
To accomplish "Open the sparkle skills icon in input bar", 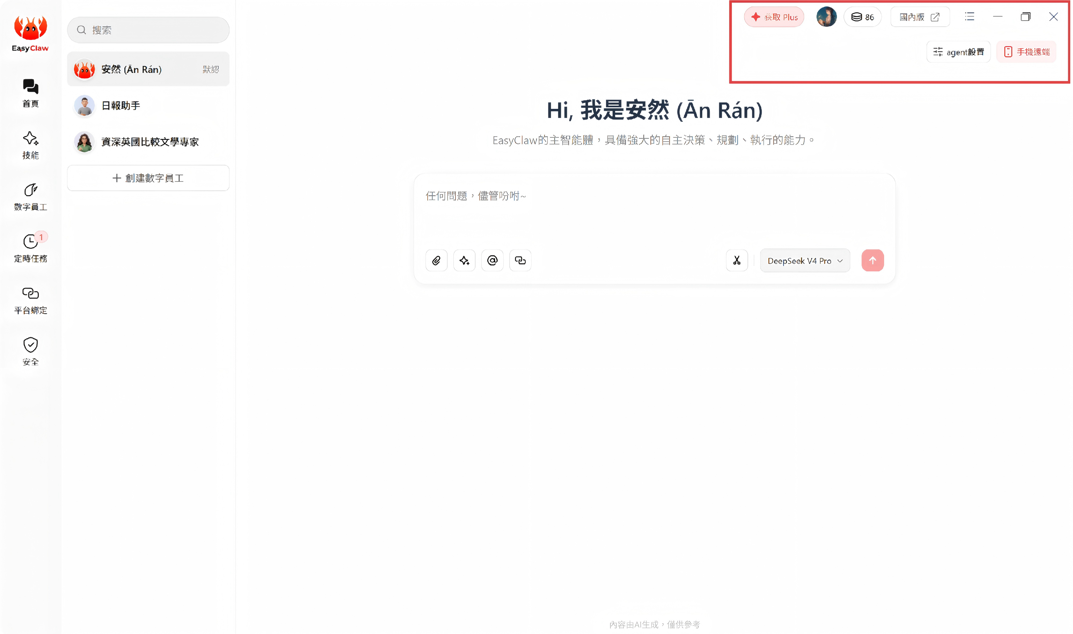I will [464, 260].
